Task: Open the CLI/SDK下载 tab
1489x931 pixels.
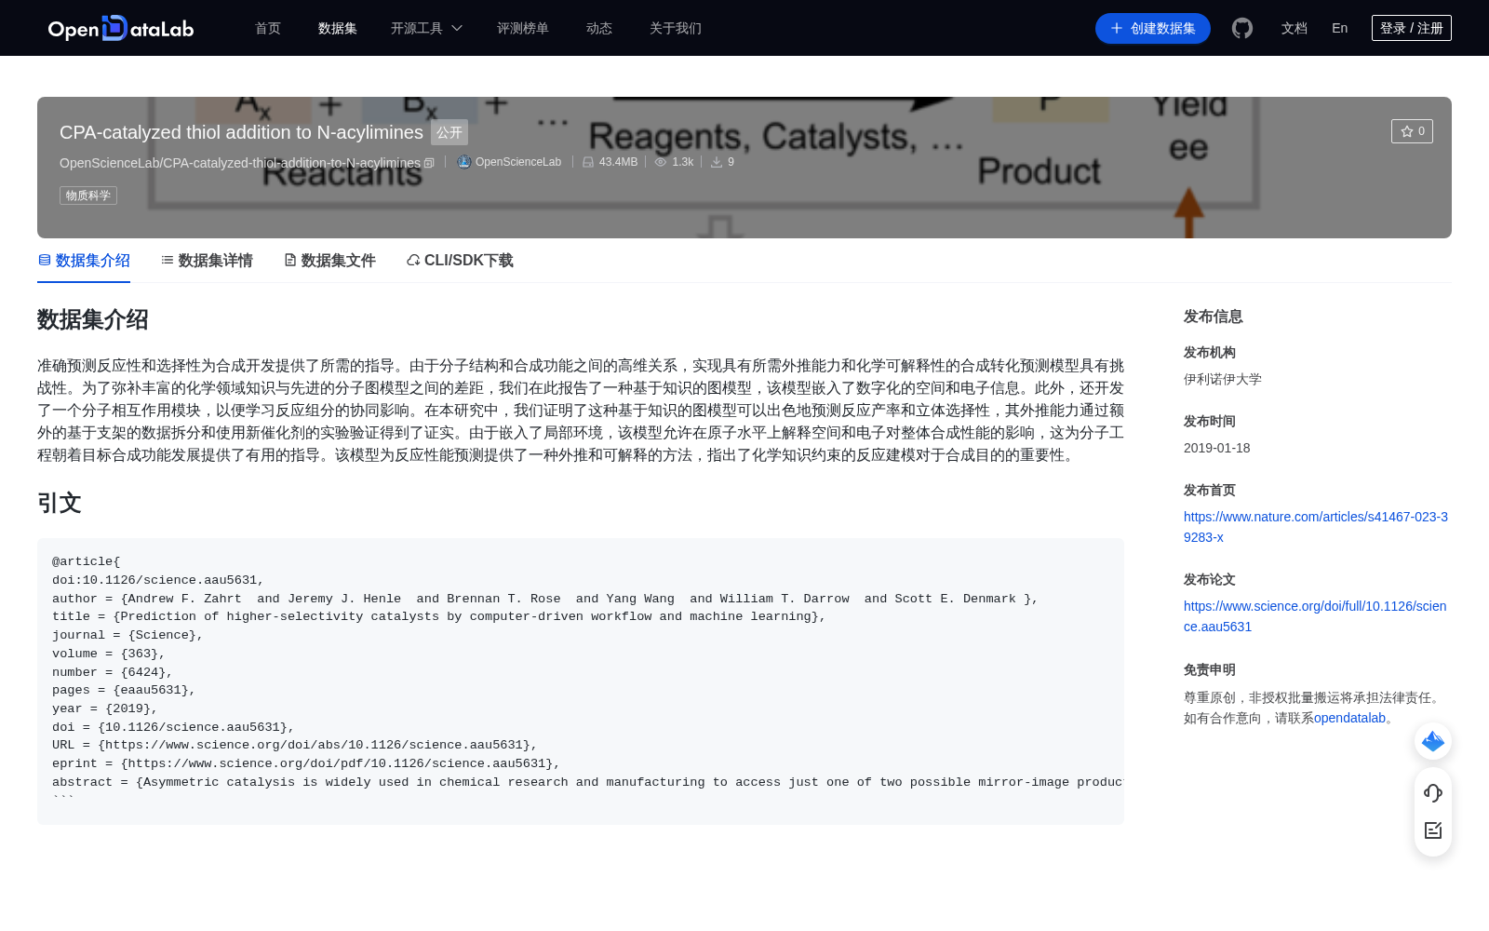Action: (x=460, y=261)
